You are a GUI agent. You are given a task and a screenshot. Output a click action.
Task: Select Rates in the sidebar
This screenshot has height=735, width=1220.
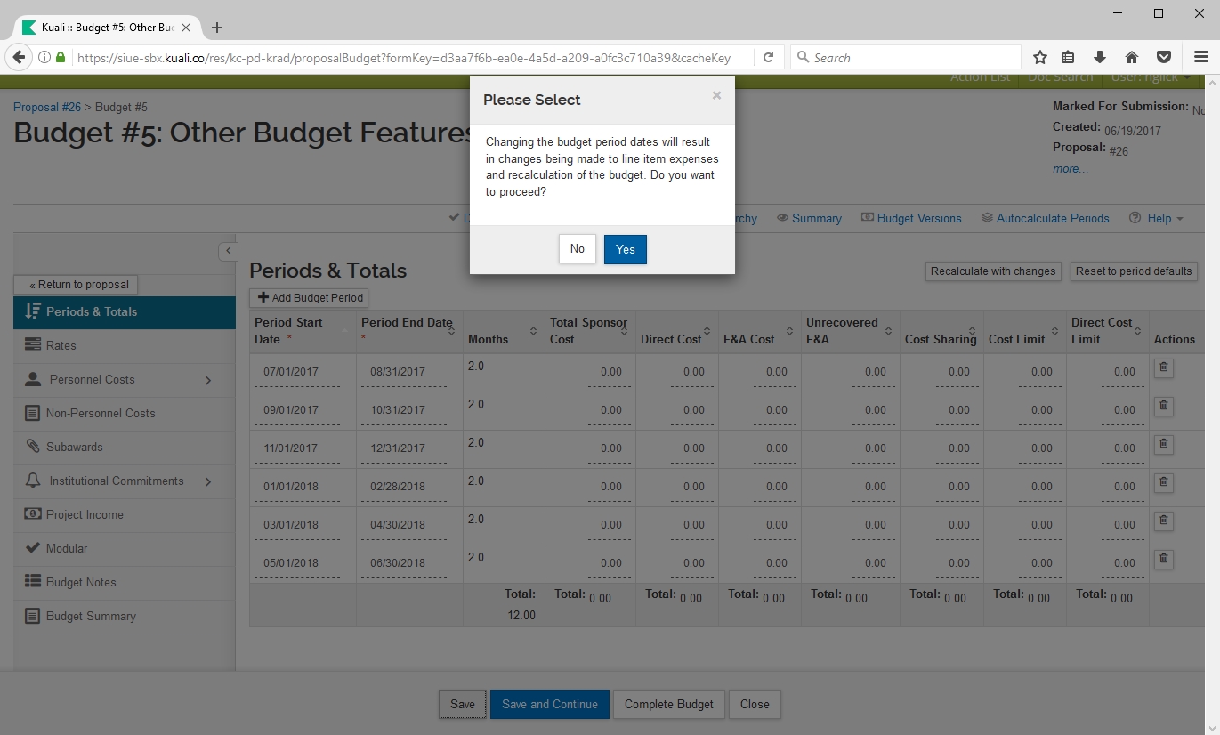pyautogui.click(x=61, y=345)
